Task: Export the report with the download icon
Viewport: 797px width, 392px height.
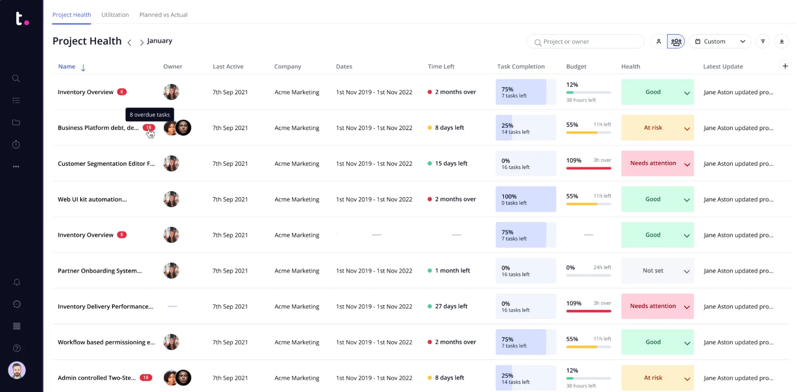Action: pos(782,41)
